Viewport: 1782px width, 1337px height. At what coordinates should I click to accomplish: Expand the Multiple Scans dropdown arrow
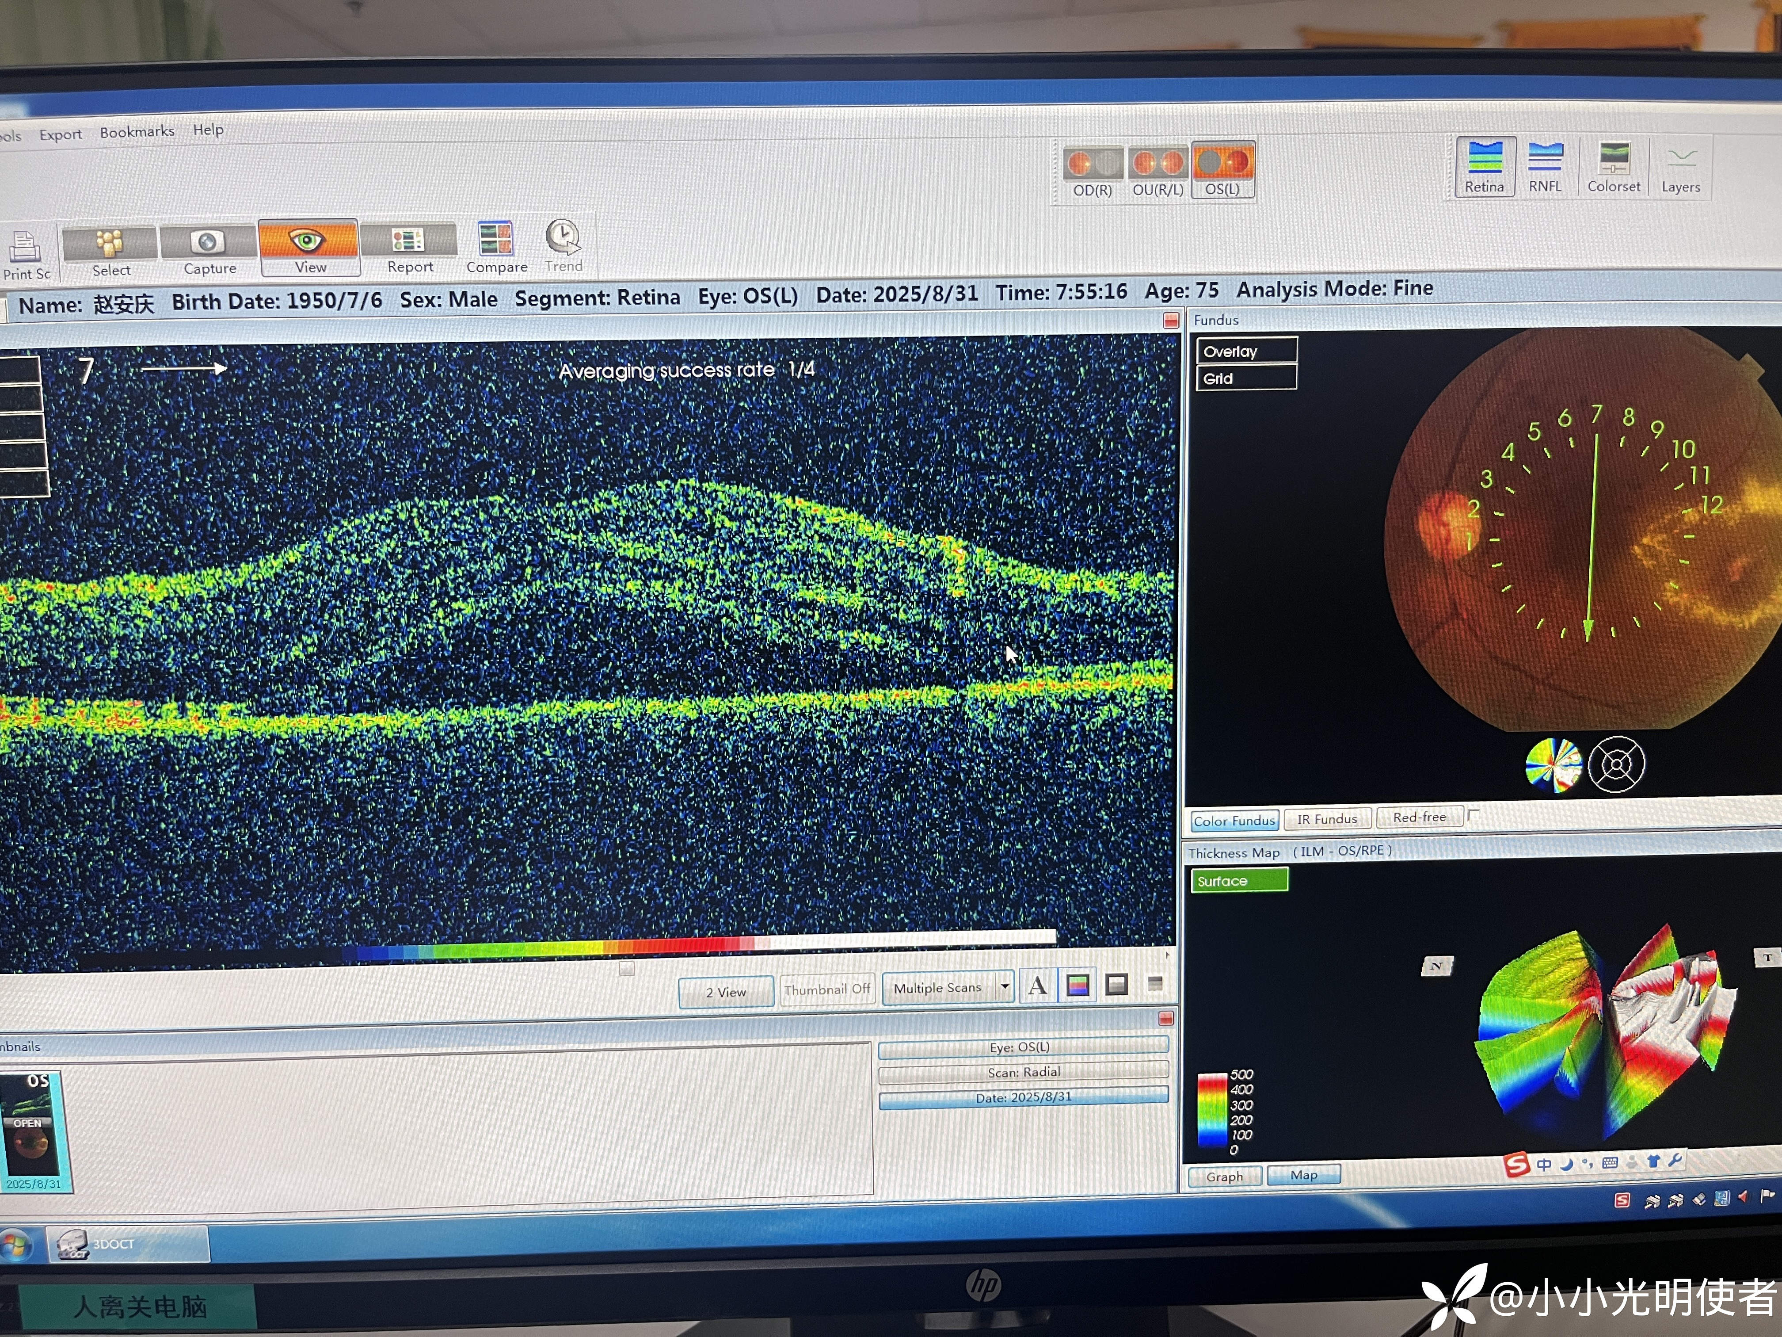coord(1005,986)
